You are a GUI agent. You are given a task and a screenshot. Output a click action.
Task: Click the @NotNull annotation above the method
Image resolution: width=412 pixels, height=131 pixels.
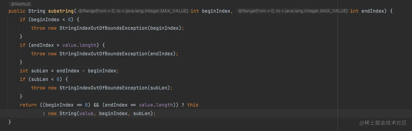(x=21, y=4)
